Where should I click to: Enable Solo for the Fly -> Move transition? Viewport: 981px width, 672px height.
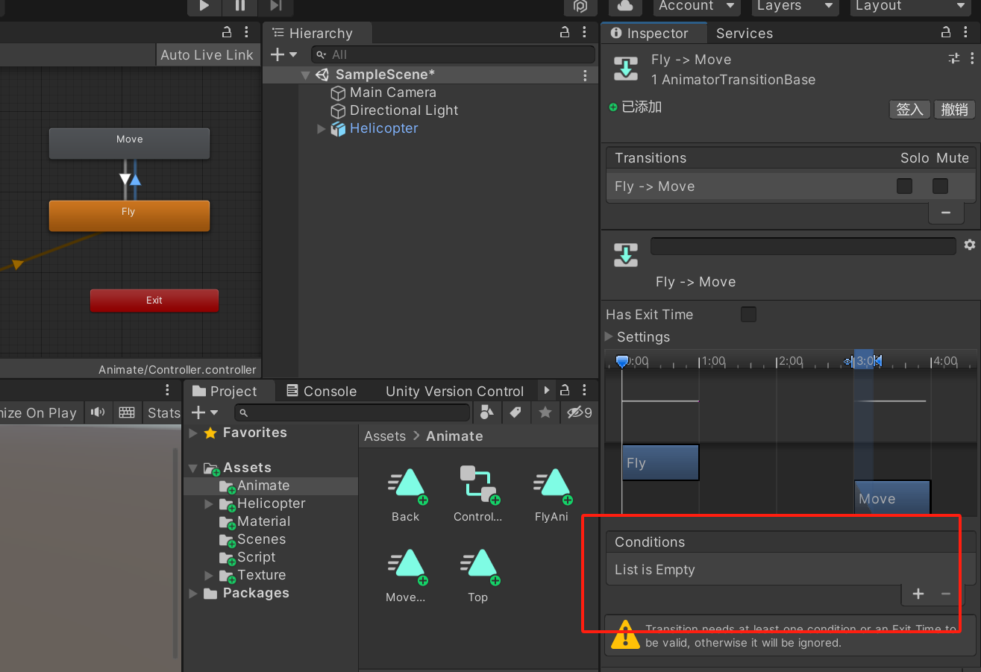904,186
